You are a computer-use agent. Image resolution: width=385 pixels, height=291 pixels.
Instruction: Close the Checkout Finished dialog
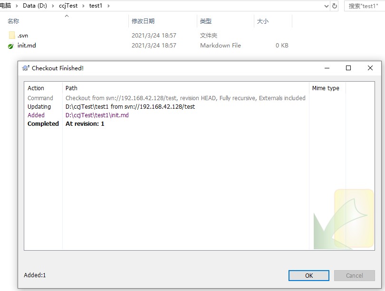(370, 68)
